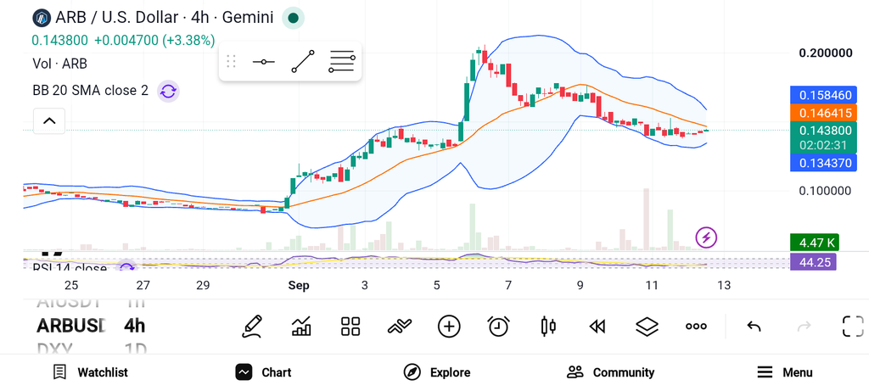Open the object tree layers icon

(x=647, y=327)
